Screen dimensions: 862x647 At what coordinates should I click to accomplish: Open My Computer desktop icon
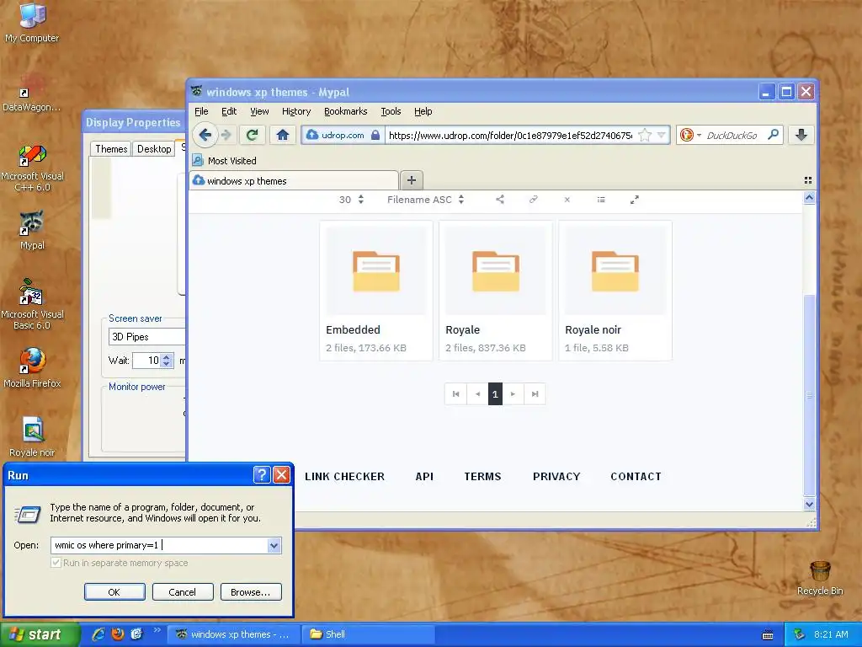coord(32,22)
